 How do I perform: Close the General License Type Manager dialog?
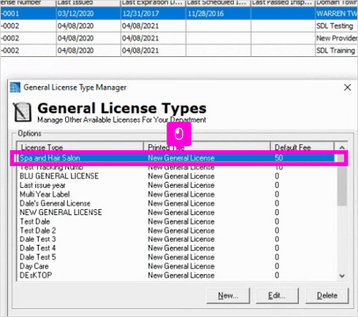[347, 87]
